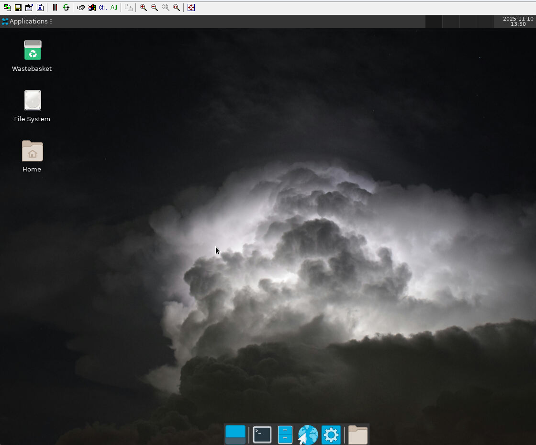Zoom out of the remote display
Image resolution: width=536 pixels, height=445 pixels.
pos(154,7)
